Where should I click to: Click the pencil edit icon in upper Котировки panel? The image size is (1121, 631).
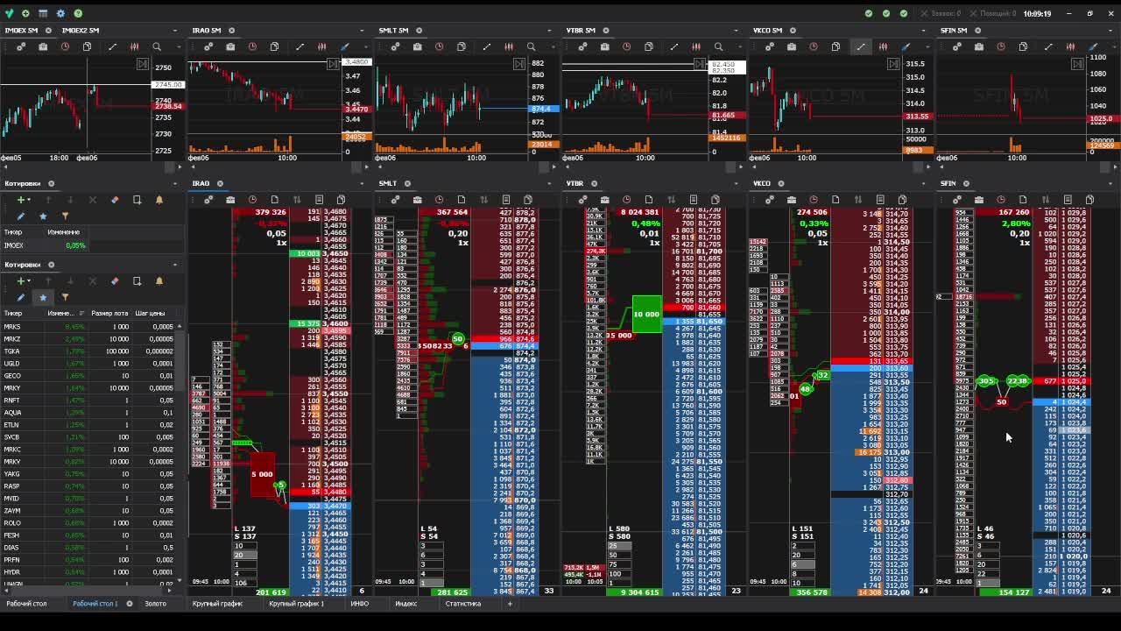pyautogui.click(x=21, y=216)
